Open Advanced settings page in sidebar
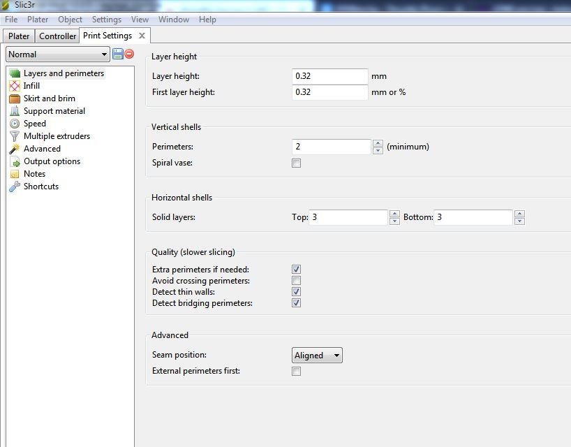571x447 pixels. coord(43,149)
